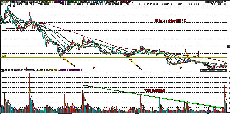230x114 pixels.
Task: Click the first button at top-right of price chart
Action: tap(209, 2)
